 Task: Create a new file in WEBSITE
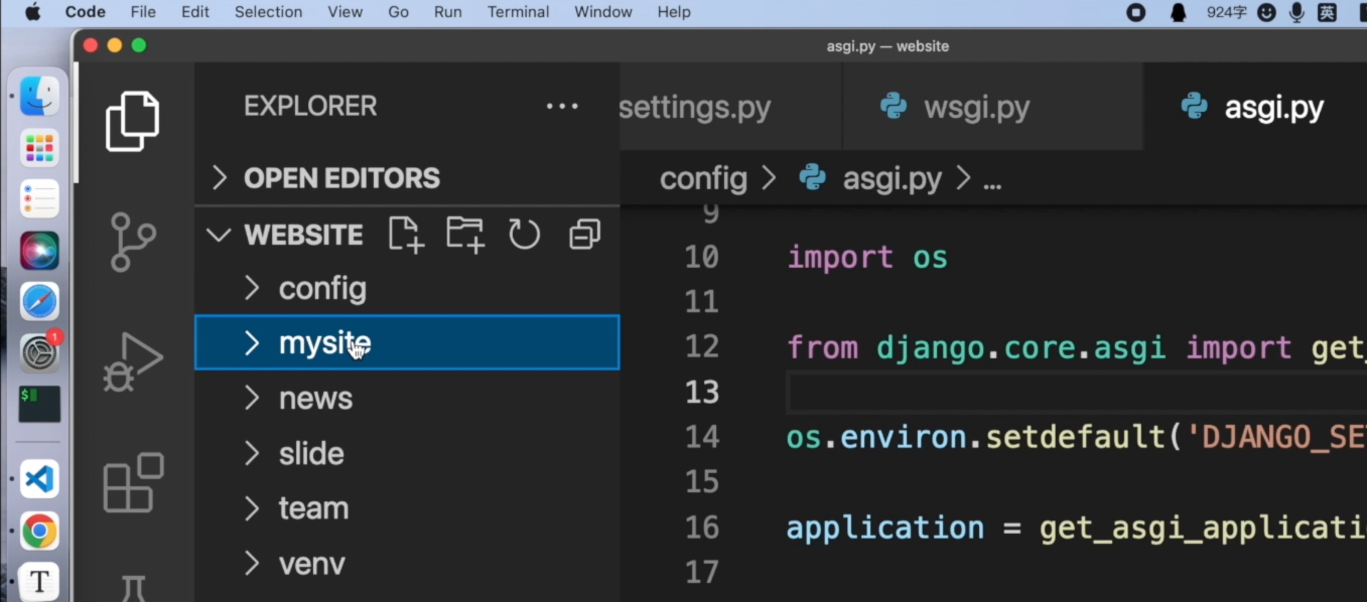click(406, 234)
